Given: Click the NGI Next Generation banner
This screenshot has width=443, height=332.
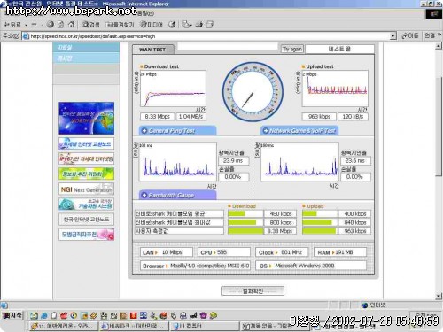Looking at the screenshot, I should tap(86, 189).
